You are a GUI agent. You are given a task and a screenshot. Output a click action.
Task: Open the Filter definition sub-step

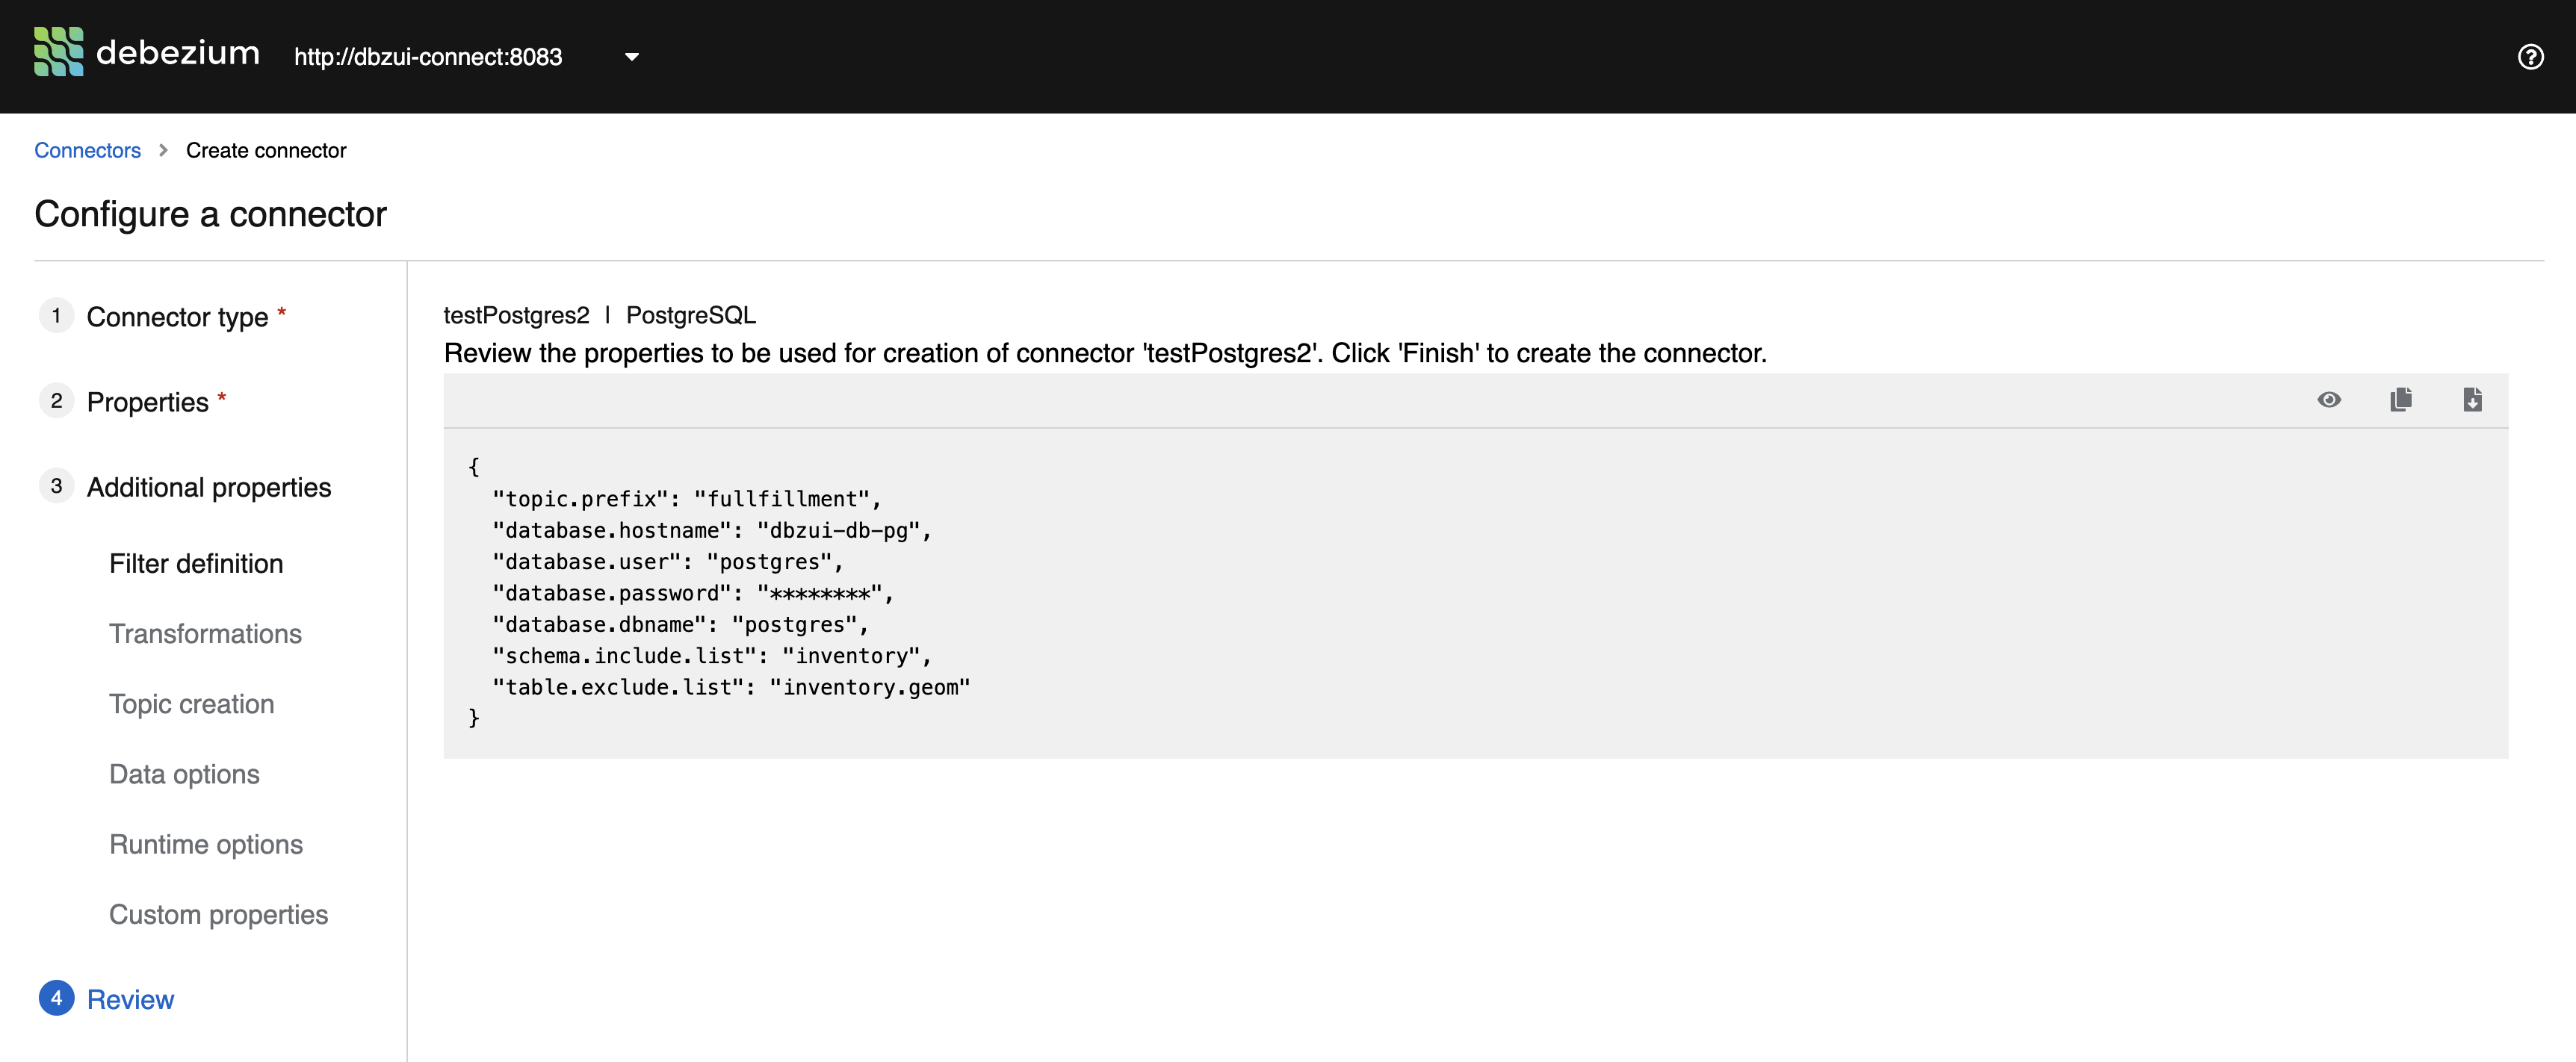(196, 564)
